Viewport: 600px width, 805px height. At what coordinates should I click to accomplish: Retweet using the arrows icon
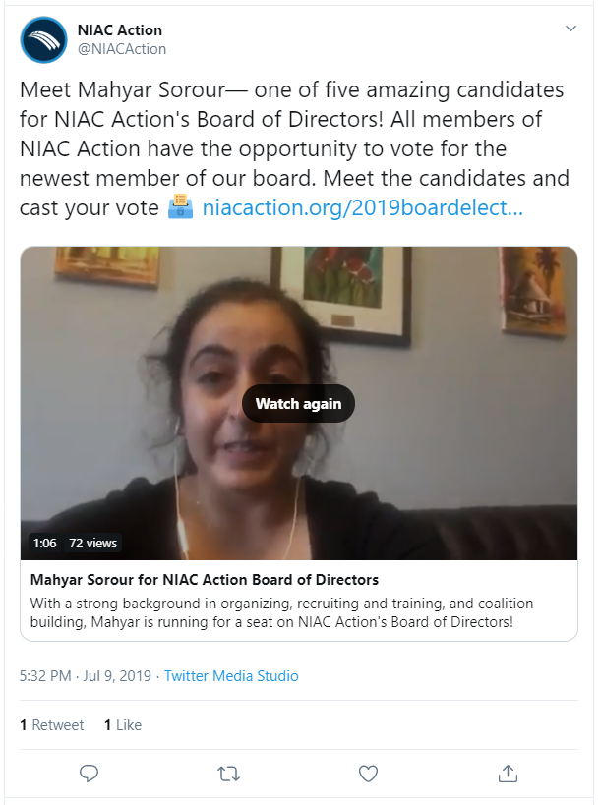[228, 774]
